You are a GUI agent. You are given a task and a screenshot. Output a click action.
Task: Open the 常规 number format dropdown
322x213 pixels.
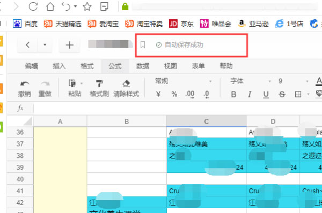point(184,81)
